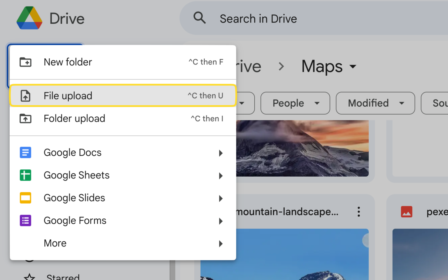448x280 pixels.
Task: Select the Google Slides icon
Action: tap(25, 198)
